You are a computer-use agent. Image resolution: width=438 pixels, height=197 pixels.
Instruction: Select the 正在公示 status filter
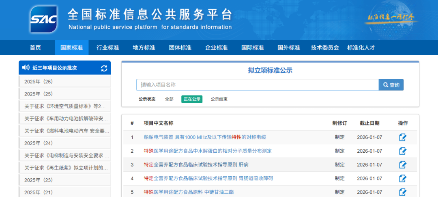pos(192,99)
